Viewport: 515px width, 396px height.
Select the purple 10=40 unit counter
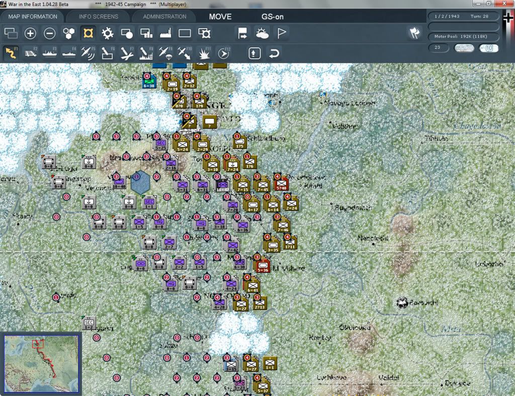pos(119,182)
